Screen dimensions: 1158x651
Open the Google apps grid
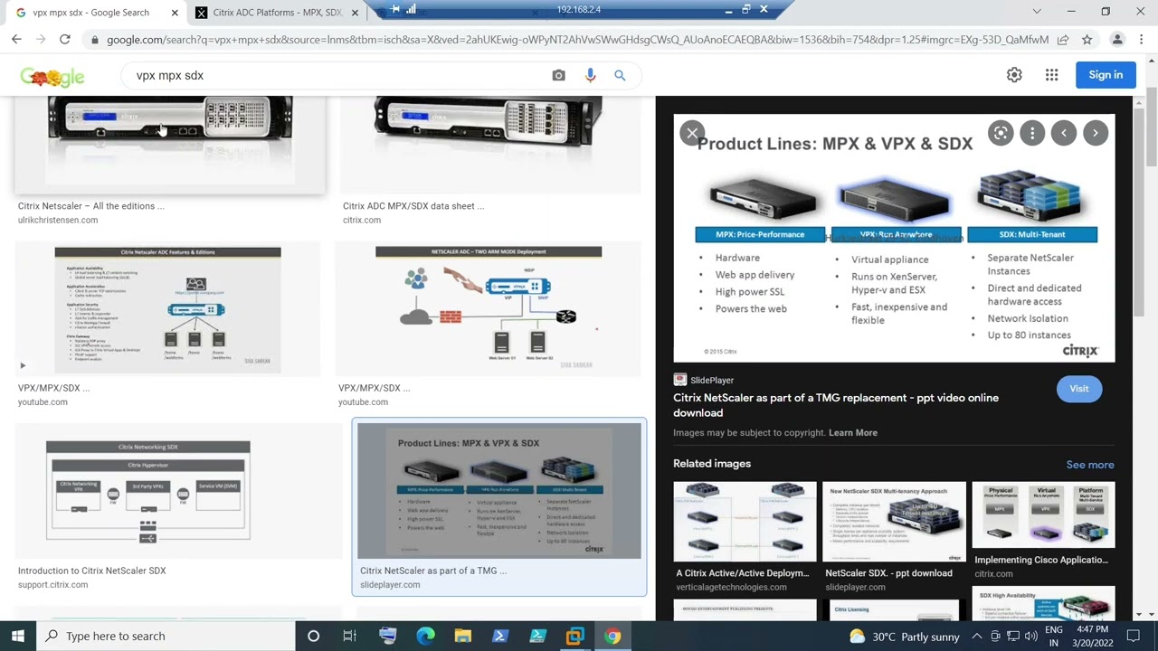(1051, 75)
